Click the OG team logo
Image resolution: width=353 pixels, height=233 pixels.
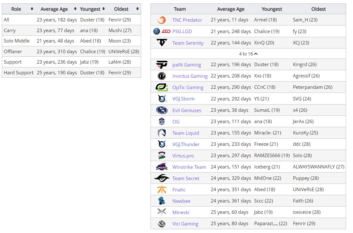pyautogui.click(x=162, y=122)
